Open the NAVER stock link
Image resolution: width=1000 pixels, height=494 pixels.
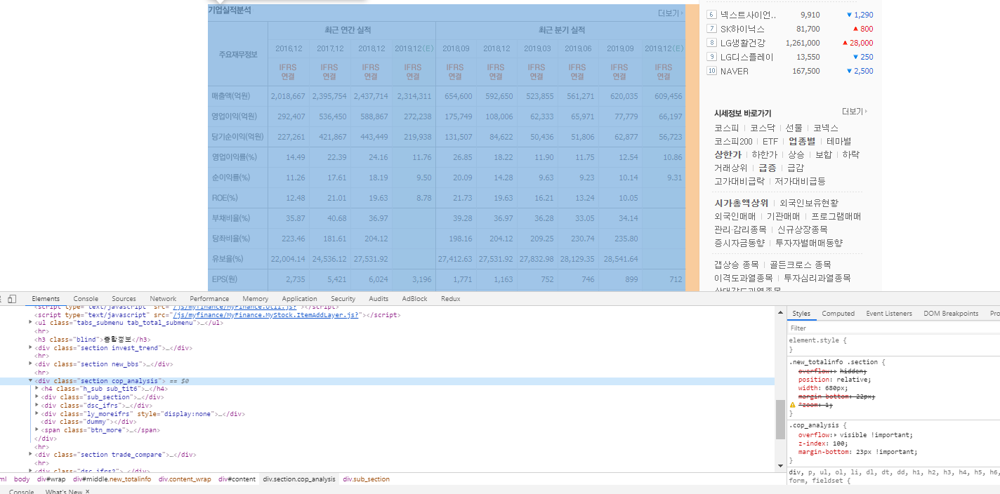(x=735, y=71)
